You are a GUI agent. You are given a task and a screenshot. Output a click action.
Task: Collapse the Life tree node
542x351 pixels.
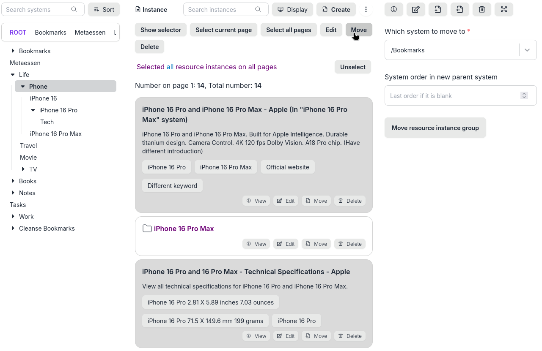click(x=13, y=75)
